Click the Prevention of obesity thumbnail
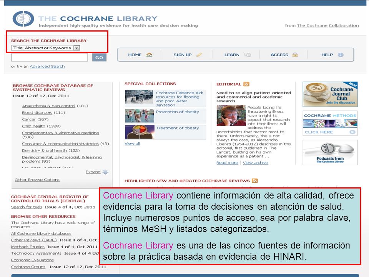Image resolution: width=369 pixels, height=277 pixels. [139, 116]
